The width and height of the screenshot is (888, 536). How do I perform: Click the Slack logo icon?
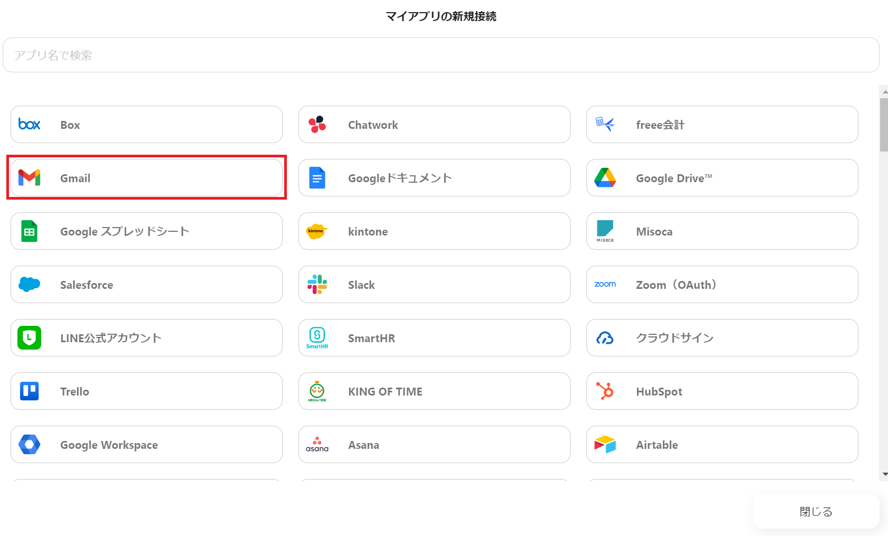317,284
